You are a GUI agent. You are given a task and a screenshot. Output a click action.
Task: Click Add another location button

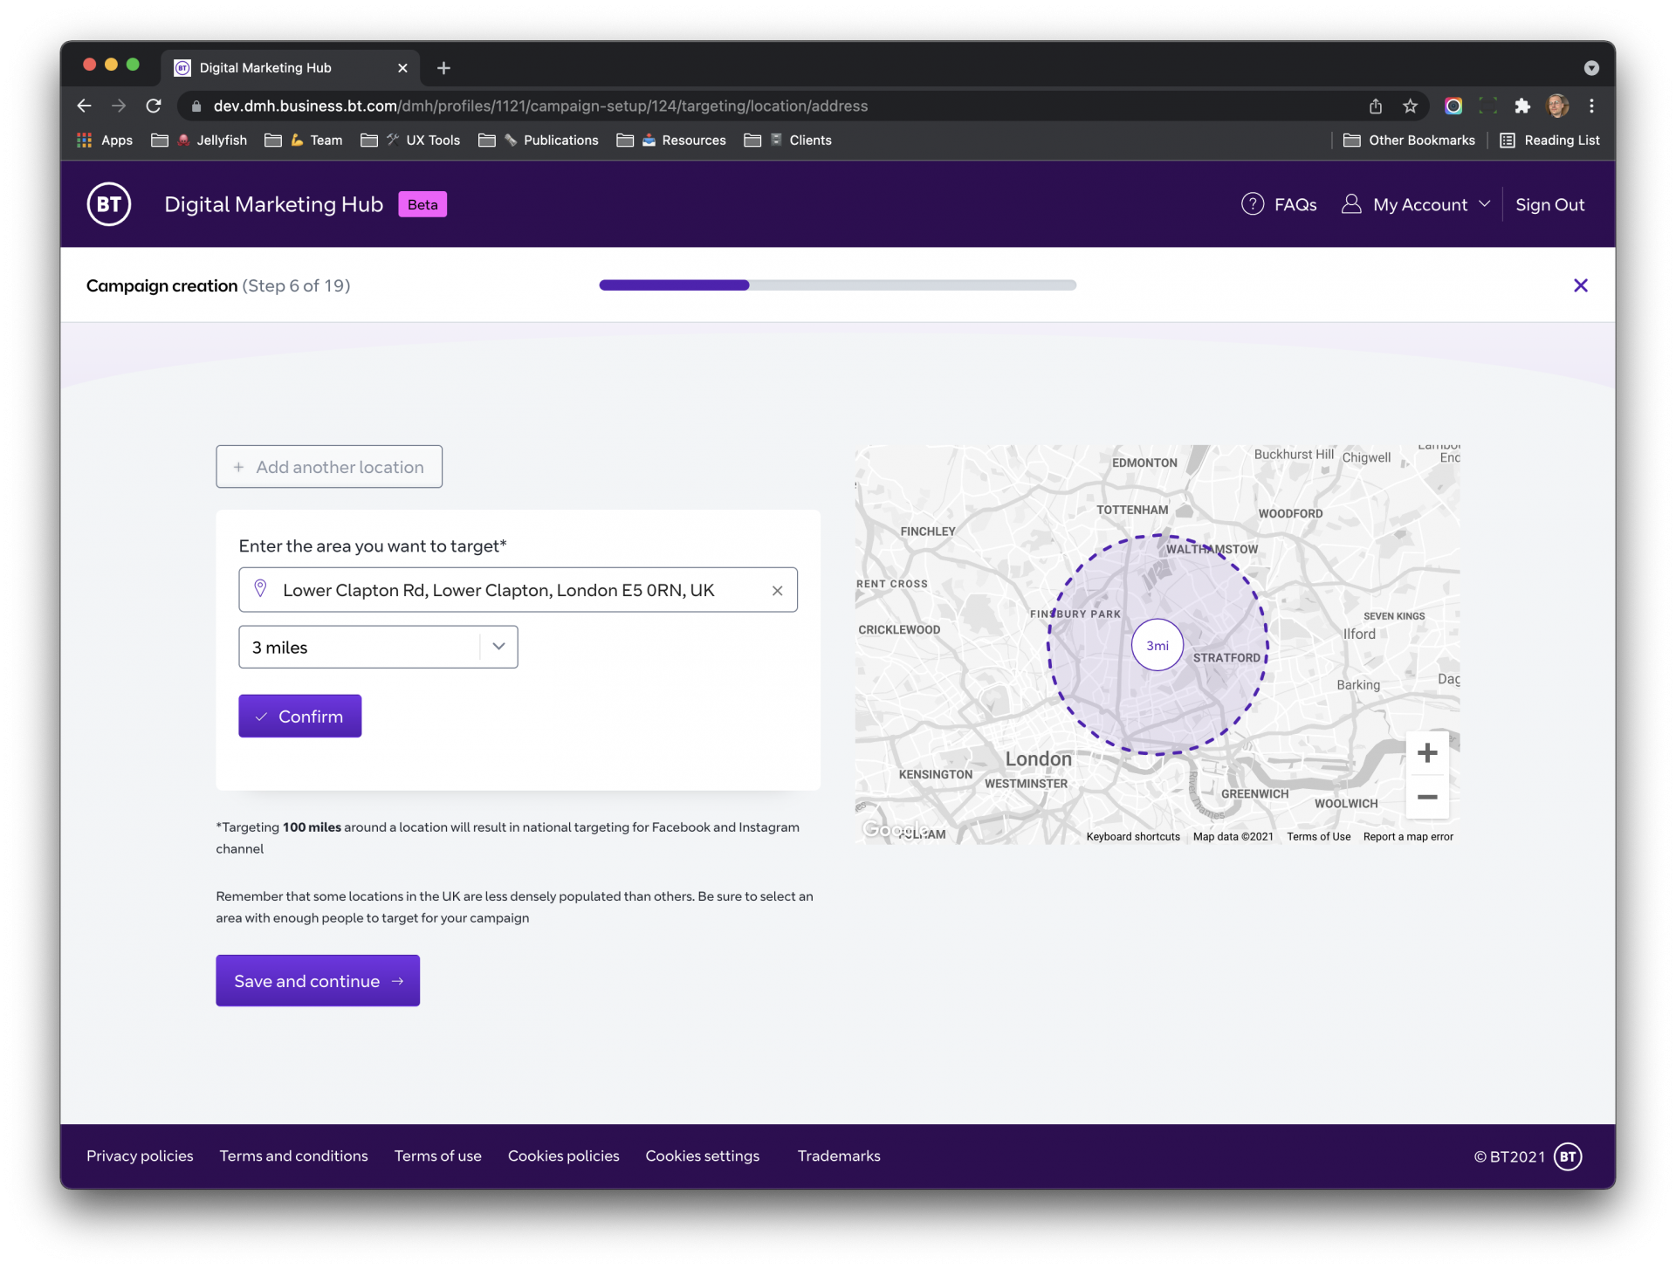tap(329, 467)
